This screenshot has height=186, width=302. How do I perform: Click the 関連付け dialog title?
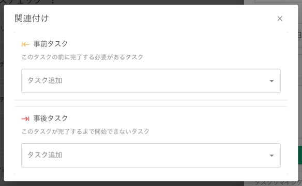click(32, 19)
